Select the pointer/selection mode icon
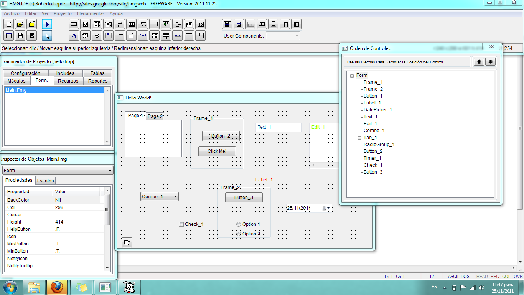524x295 pixels. [x=48, y=35]
